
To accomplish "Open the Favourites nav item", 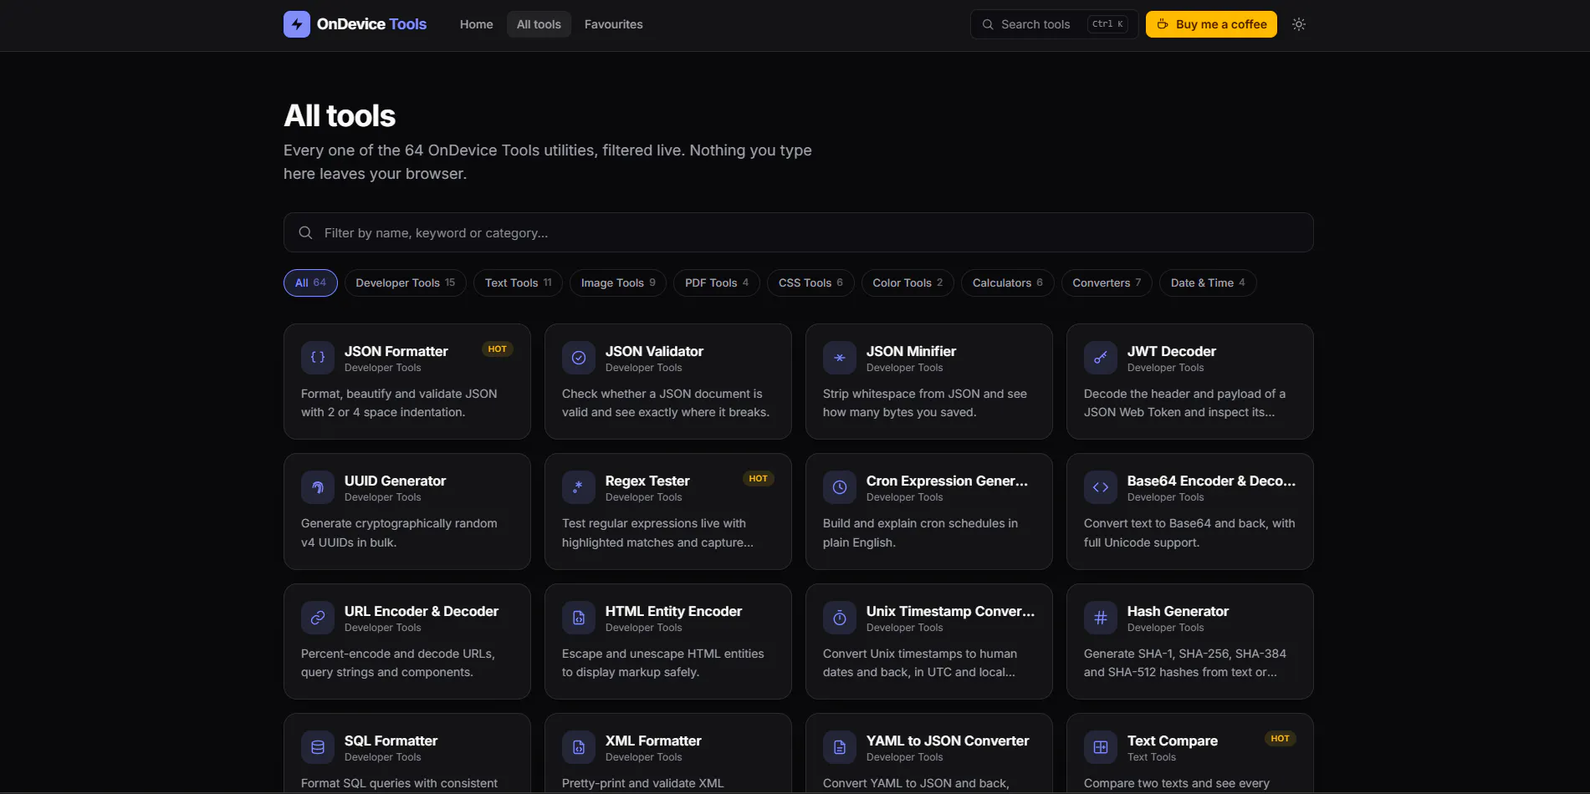I will tap(614, 24).
